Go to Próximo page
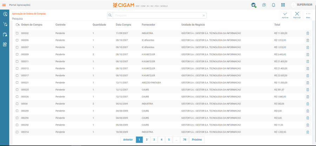316x146 pixels. tap(197, 140)
